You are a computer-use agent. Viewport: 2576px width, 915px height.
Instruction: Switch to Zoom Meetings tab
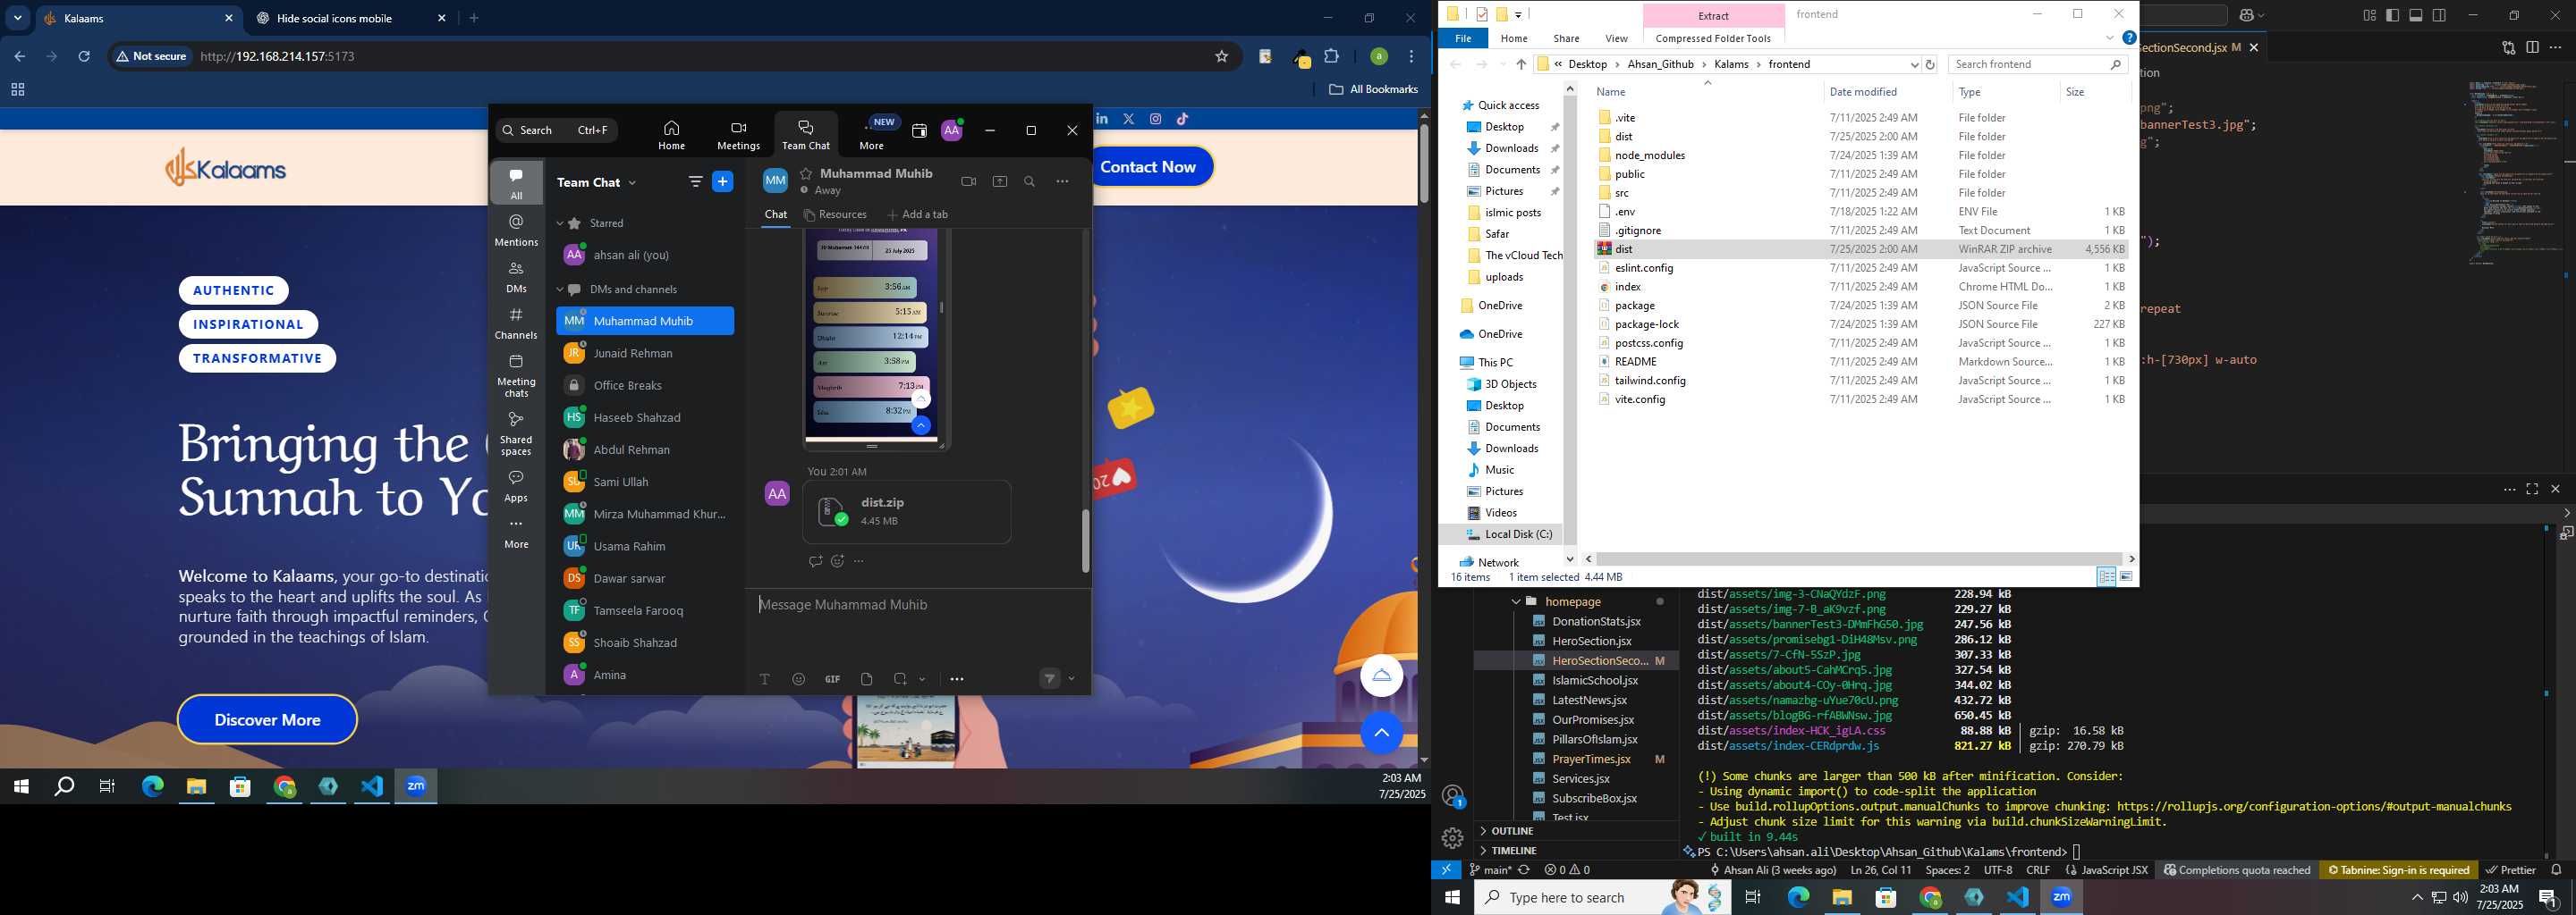(x=738, y=135)
